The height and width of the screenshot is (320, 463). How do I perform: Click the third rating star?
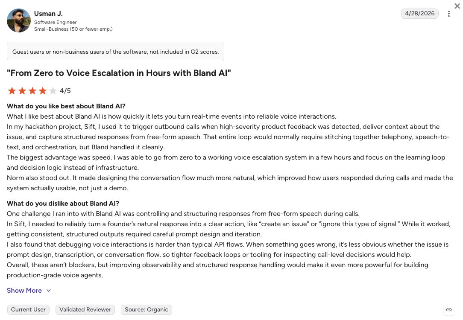tap(32, 91)
